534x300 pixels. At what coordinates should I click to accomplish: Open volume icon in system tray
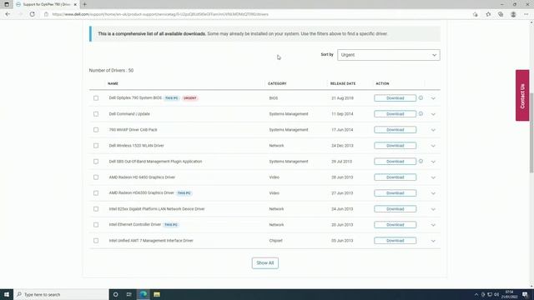pos(496,294)
